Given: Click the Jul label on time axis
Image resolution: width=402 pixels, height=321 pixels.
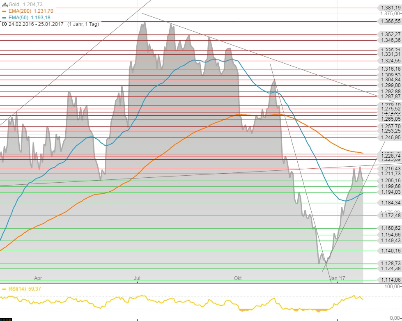Looking at the screenshot, I should 138,278.
